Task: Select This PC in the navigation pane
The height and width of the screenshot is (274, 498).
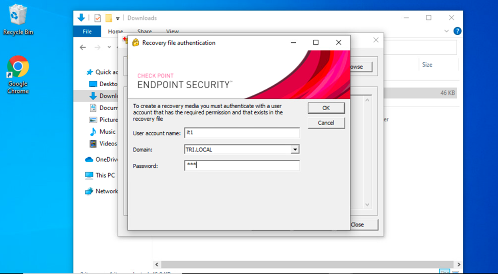Action: click(100, 175)
